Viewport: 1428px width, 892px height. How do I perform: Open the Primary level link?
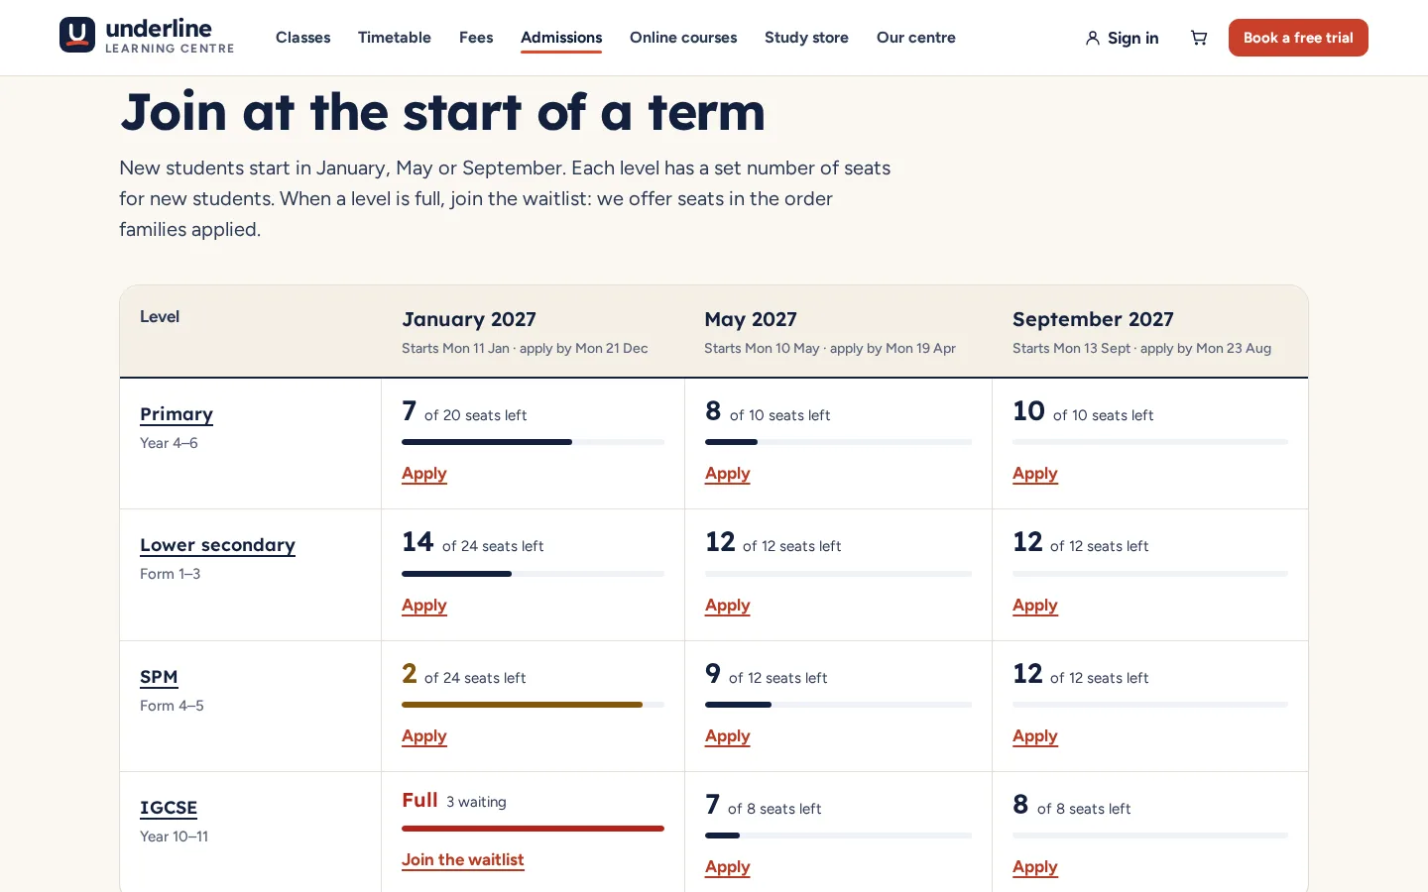pos(177,414)
